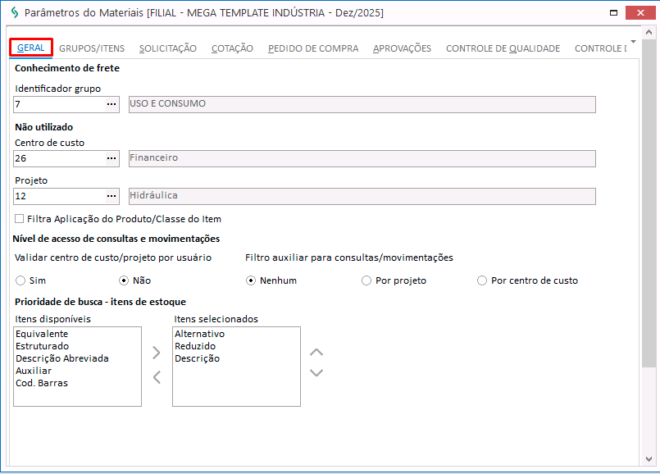Open the CONTROLE DE QUALIDADE tab
The height and width of the screenshot is (474, 660).
[x=503, y=48]
